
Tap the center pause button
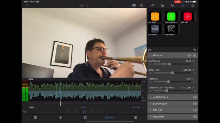[84, 112]
